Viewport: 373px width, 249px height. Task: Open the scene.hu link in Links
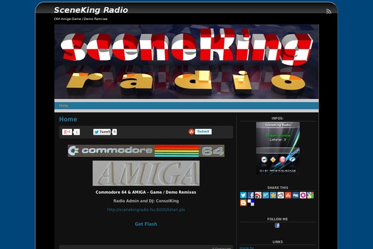pos(246,247)
